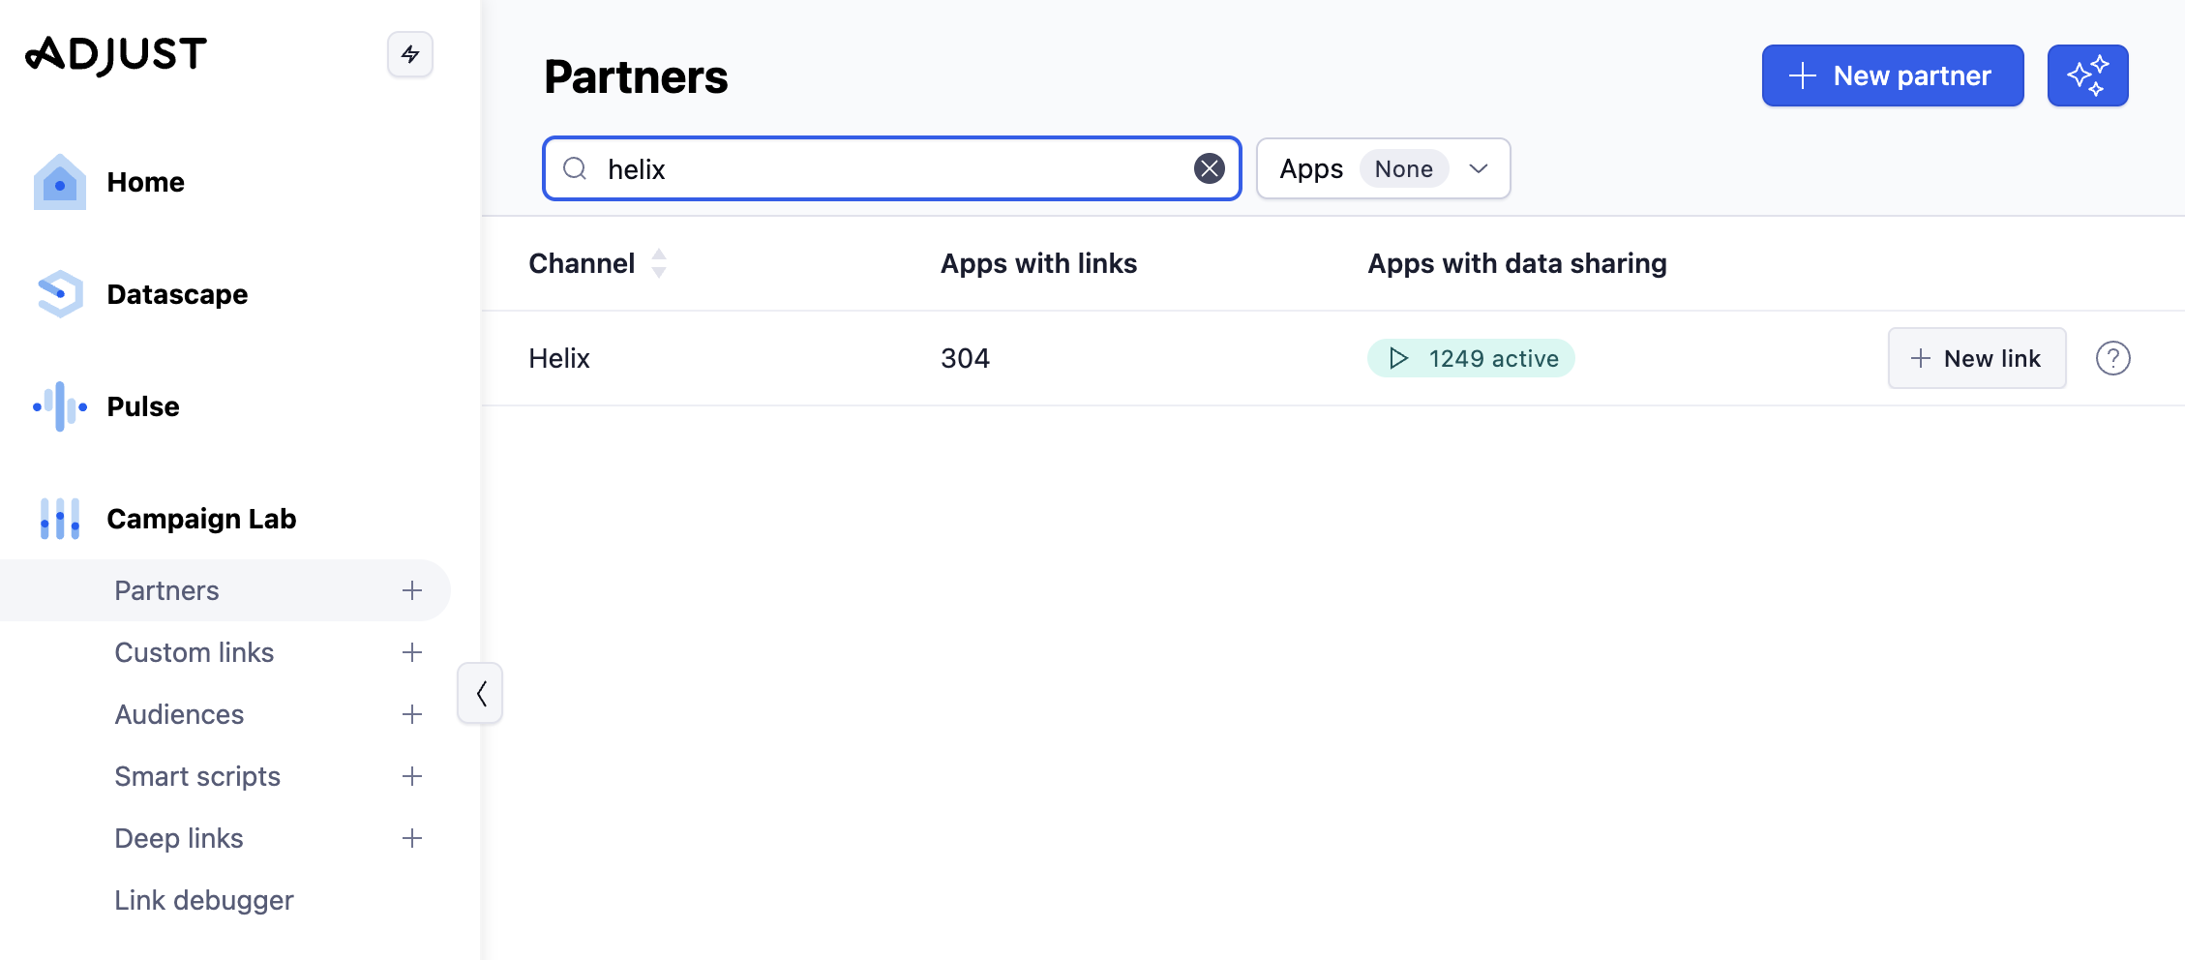Open the sparkle AI assistant button
Viewport: 2185px width, 960px height.
tap(2087, 75)
